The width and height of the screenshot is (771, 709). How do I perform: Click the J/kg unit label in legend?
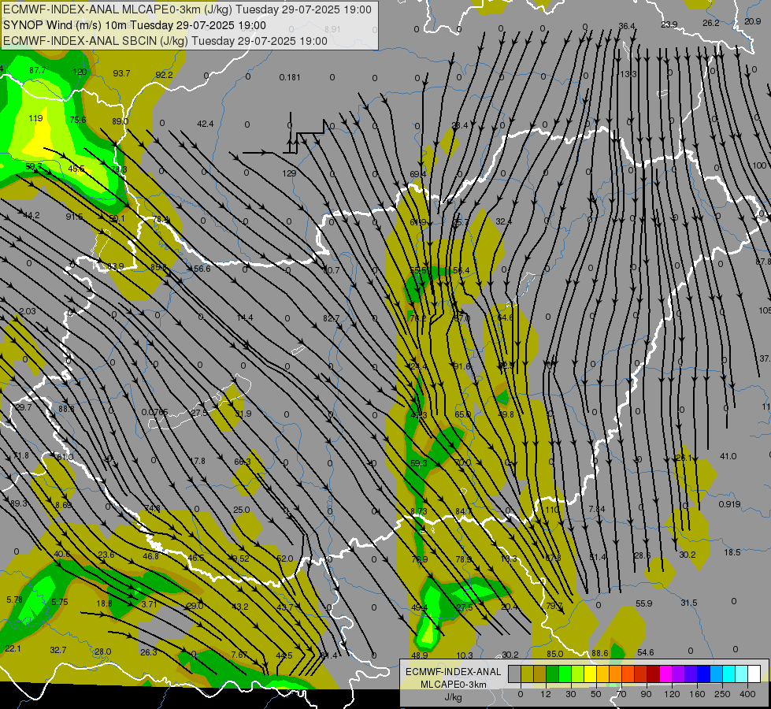pos(453,697)
